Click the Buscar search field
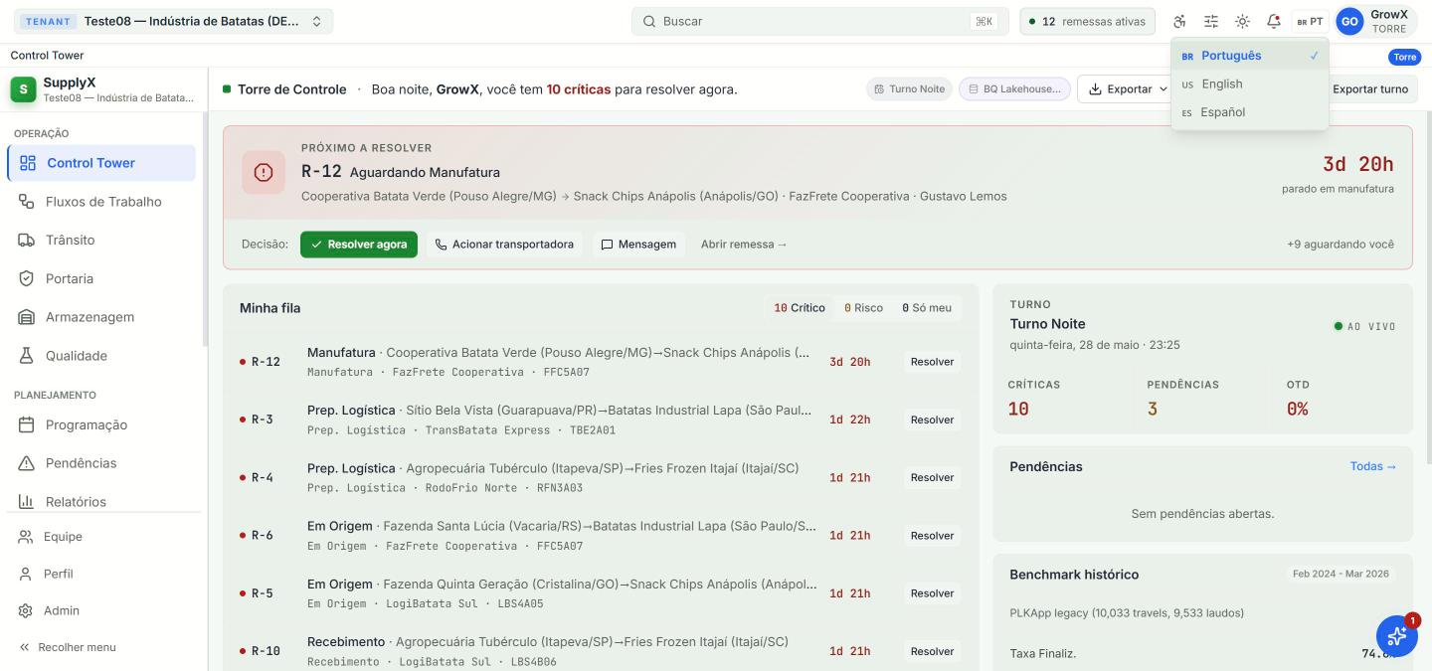Image resolution: width=1432 pixels, height=671 pixels. pos(819,21)
